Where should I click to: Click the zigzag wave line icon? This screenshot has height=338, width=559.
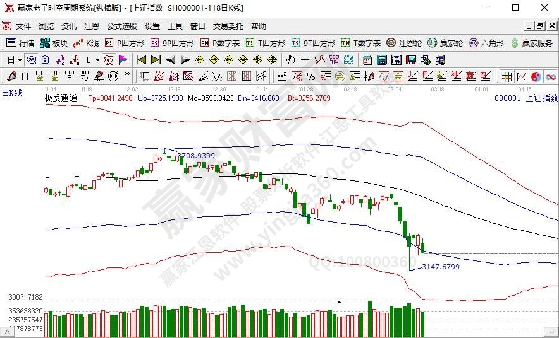(x=217, y=76)
